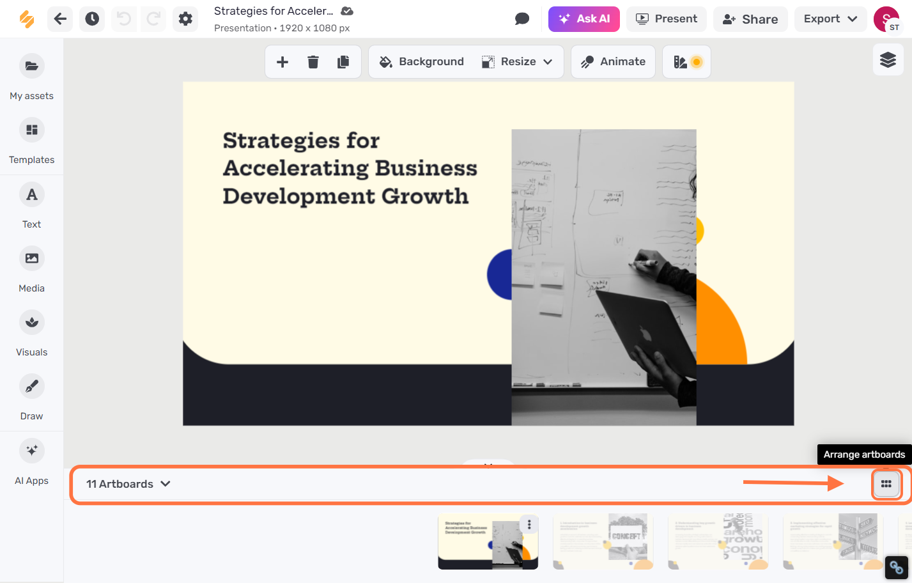Select the second artboard thumbnail with Concept image
The image size is (912, 583).
click(603, 541)
